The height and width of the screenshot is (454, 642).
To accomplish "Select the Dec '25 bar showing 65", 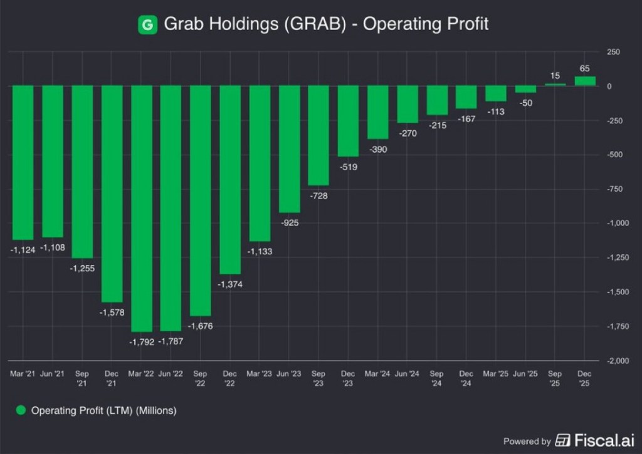I will pyautogui.click(x=585, y=81).
